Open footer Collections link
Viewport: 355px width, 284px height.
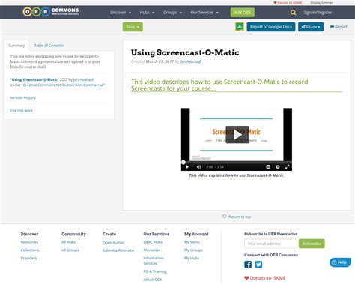pos(30,250)
